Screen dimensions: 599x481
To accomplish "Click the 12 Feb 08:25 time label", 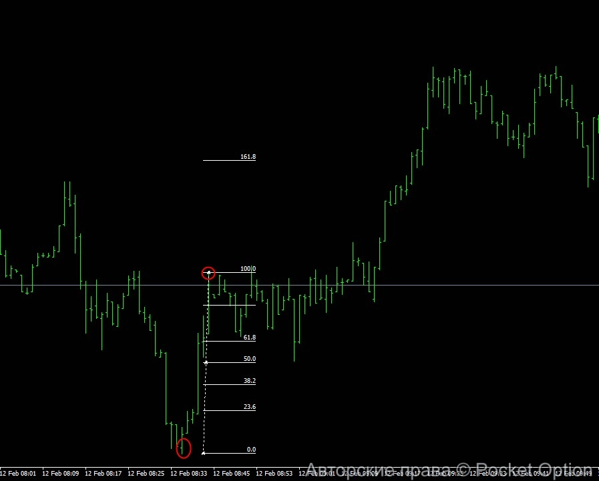I will pos(146,474).
